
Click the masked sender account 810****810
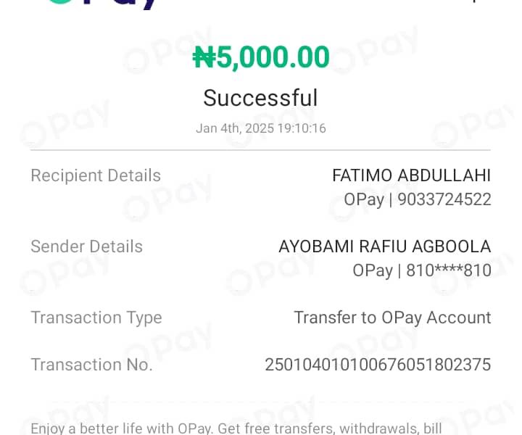[x=449, y=270]
